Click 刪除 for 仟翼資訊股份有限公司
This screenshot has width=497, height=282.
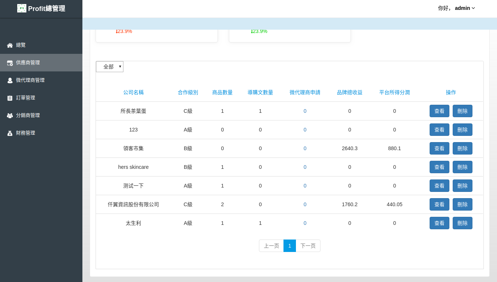coord(463,204)
